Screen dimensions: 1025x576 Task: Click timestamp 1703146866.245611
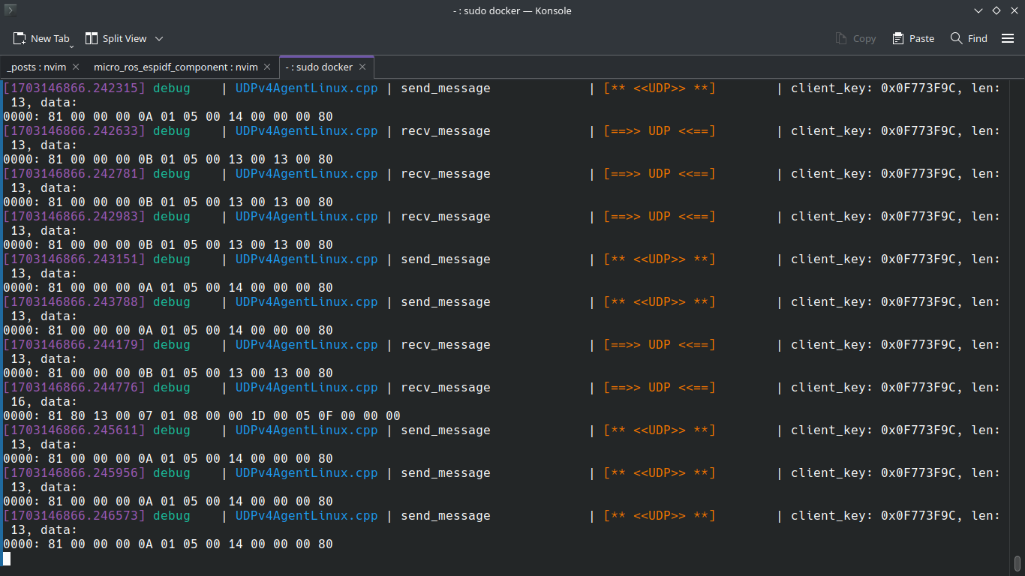[x=74, y=430]
